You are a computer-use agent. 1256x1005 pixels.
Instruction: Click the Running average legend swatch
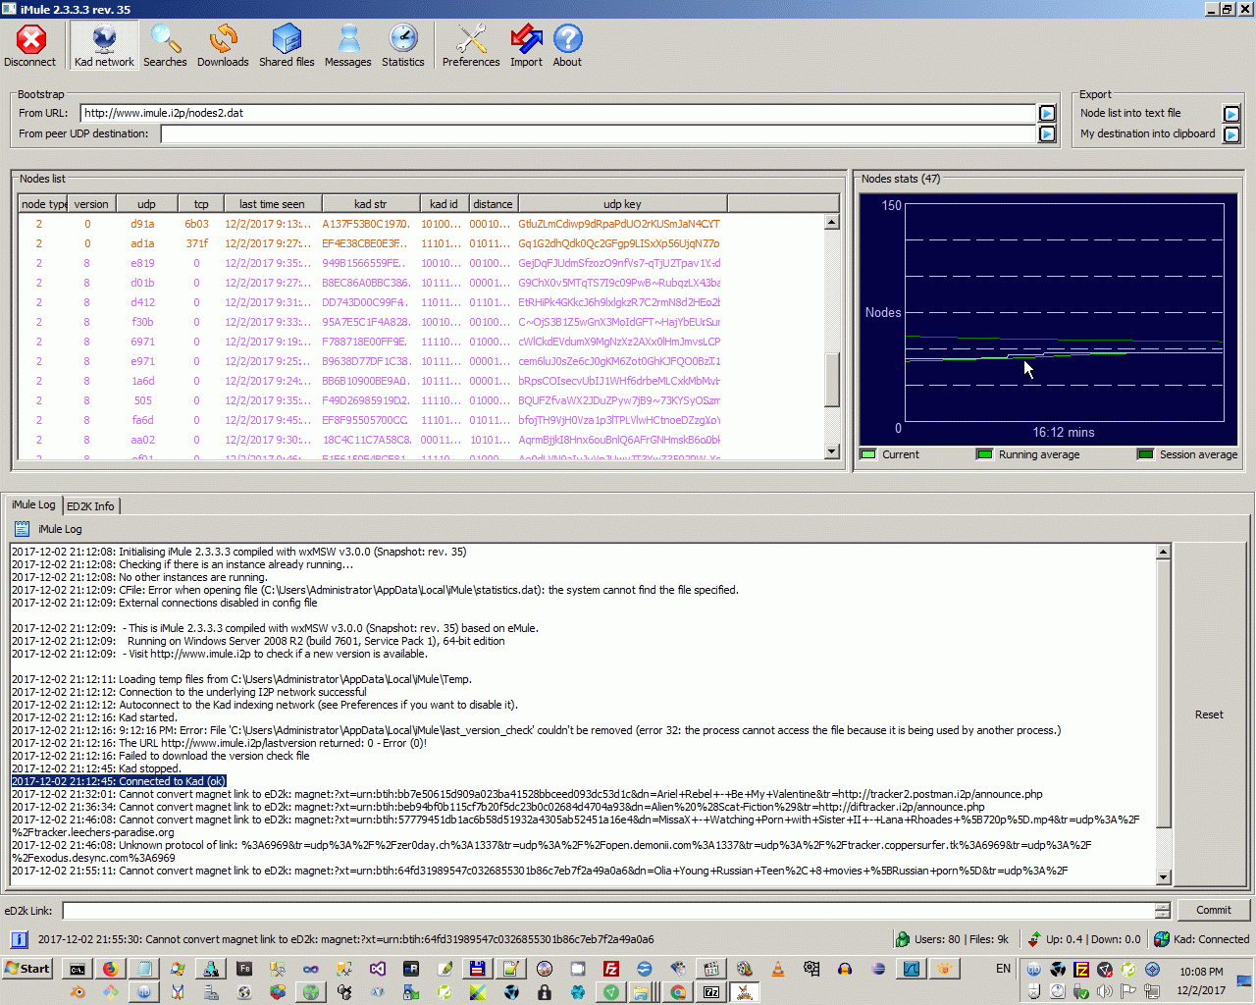984,454
